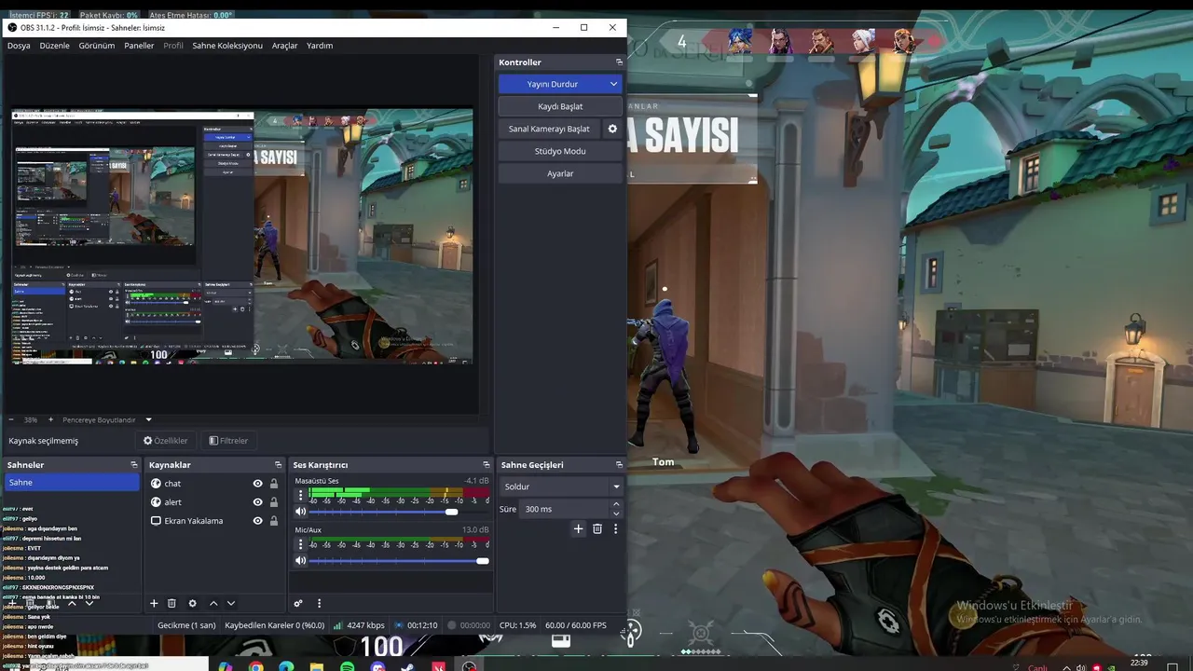The height and width of the screenshot is (671, 1193).
Task: Open Spotify from taskbar
Action: (x=347, y=666)
